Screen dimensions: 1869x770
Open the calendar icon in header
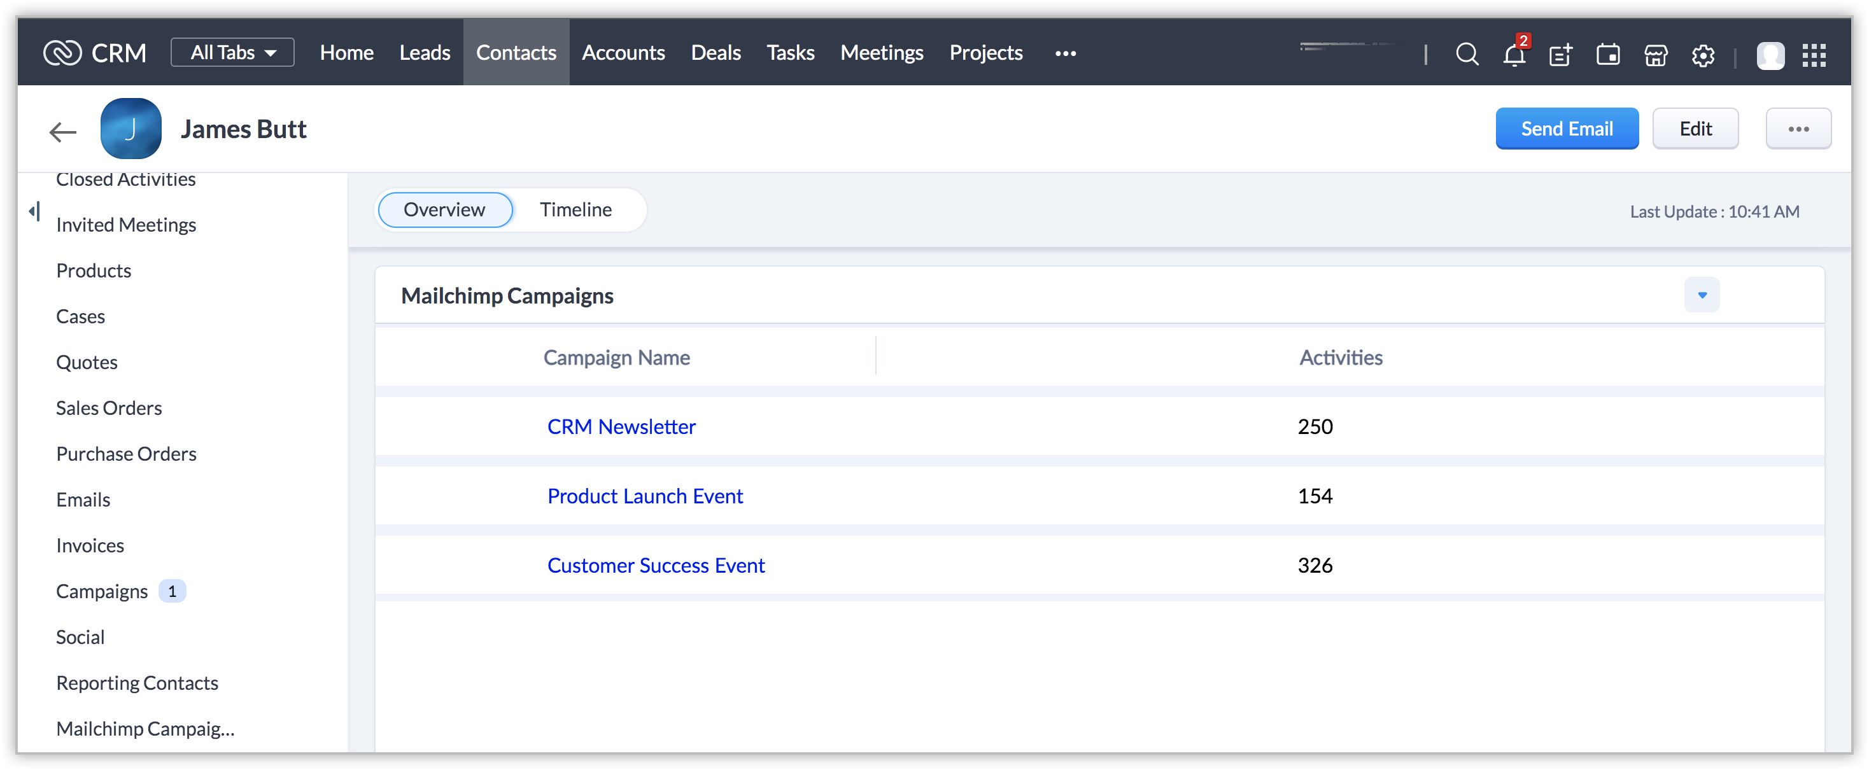1608,54
